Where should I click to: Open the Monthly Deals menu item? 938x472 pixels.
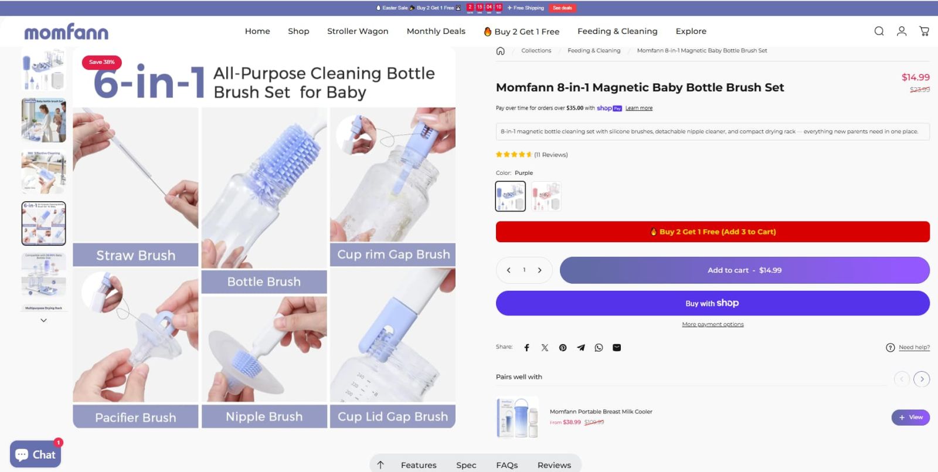tap(436, 31)
